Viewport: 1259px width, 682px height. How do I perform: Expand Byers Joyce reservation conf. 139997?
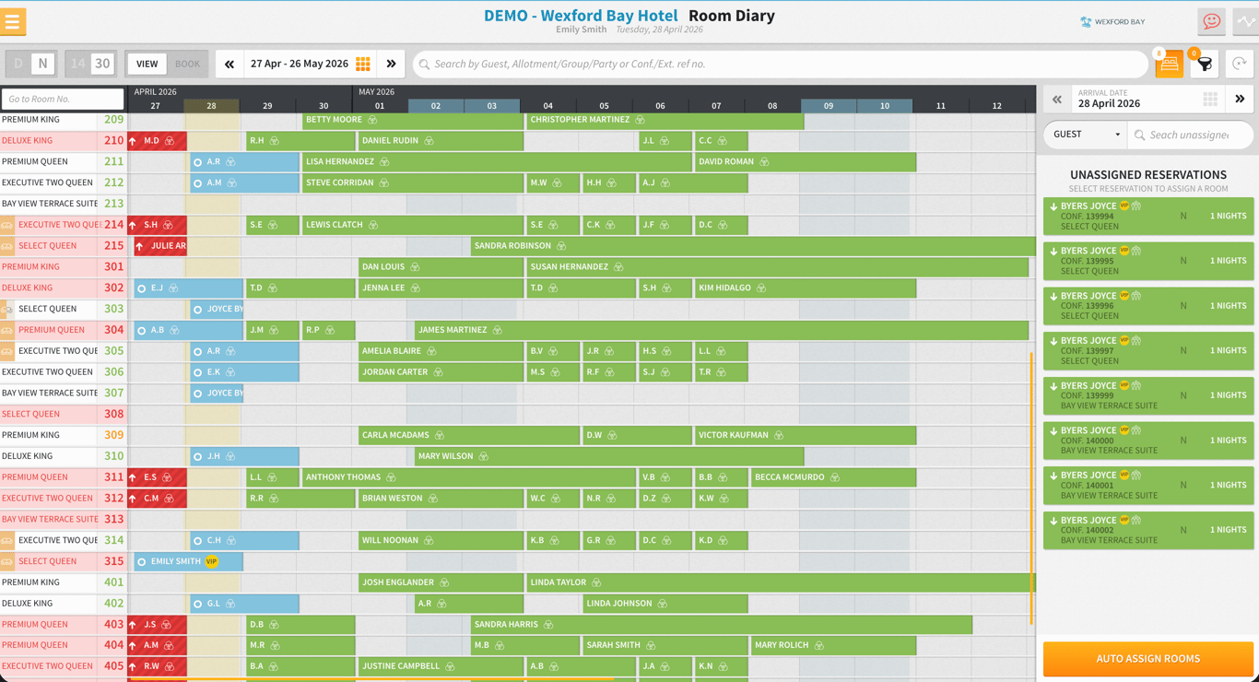[x=1148, y=351]
